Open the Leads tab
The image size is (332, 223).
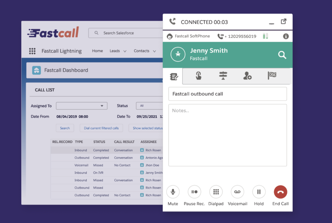point(115,51)
